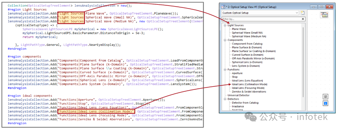Collapse the Detectors tree node
This screenshot has height=130, width=338.
[225, 99]
